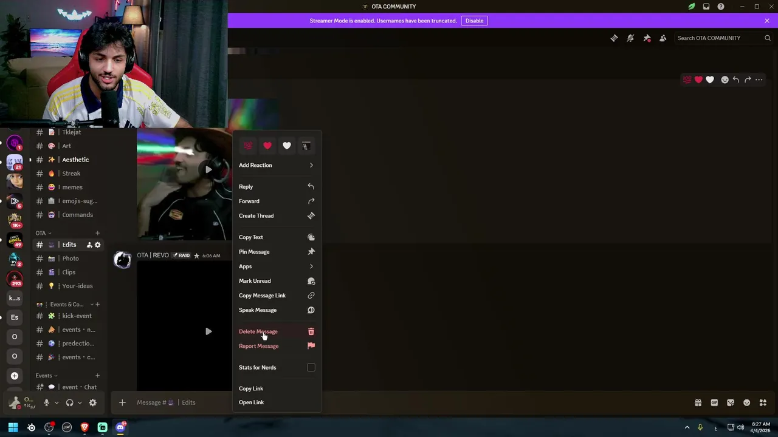Open microphone input options arrow
778x437 pixels.
(x=57, y=402)
